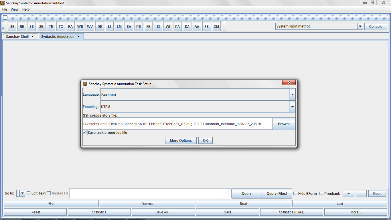
Task: Enable the Hide BForm checkbox
Action: click(295, 194)
